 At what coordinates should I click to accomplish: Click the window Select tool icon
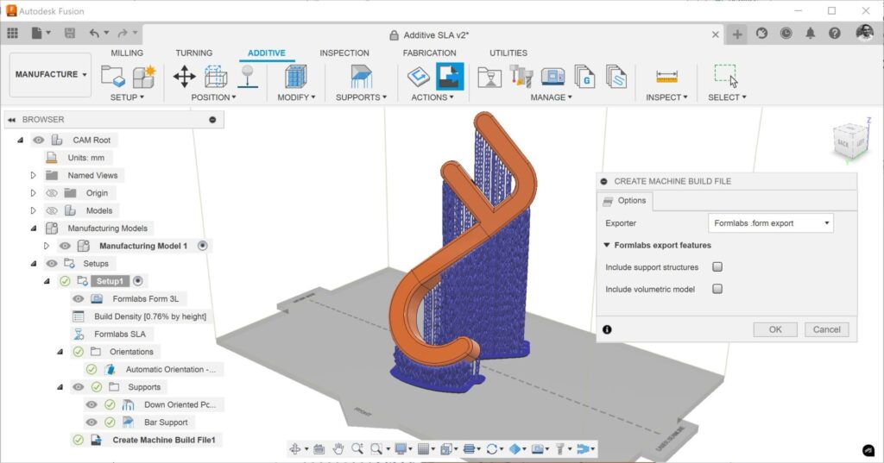(726, 76)
